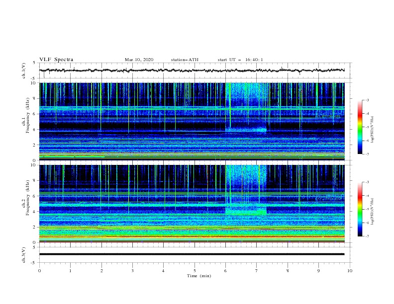The width and height of the screenshot is (394, 304).
Task: Click the time axis tick label "5"
Action: 195,271
